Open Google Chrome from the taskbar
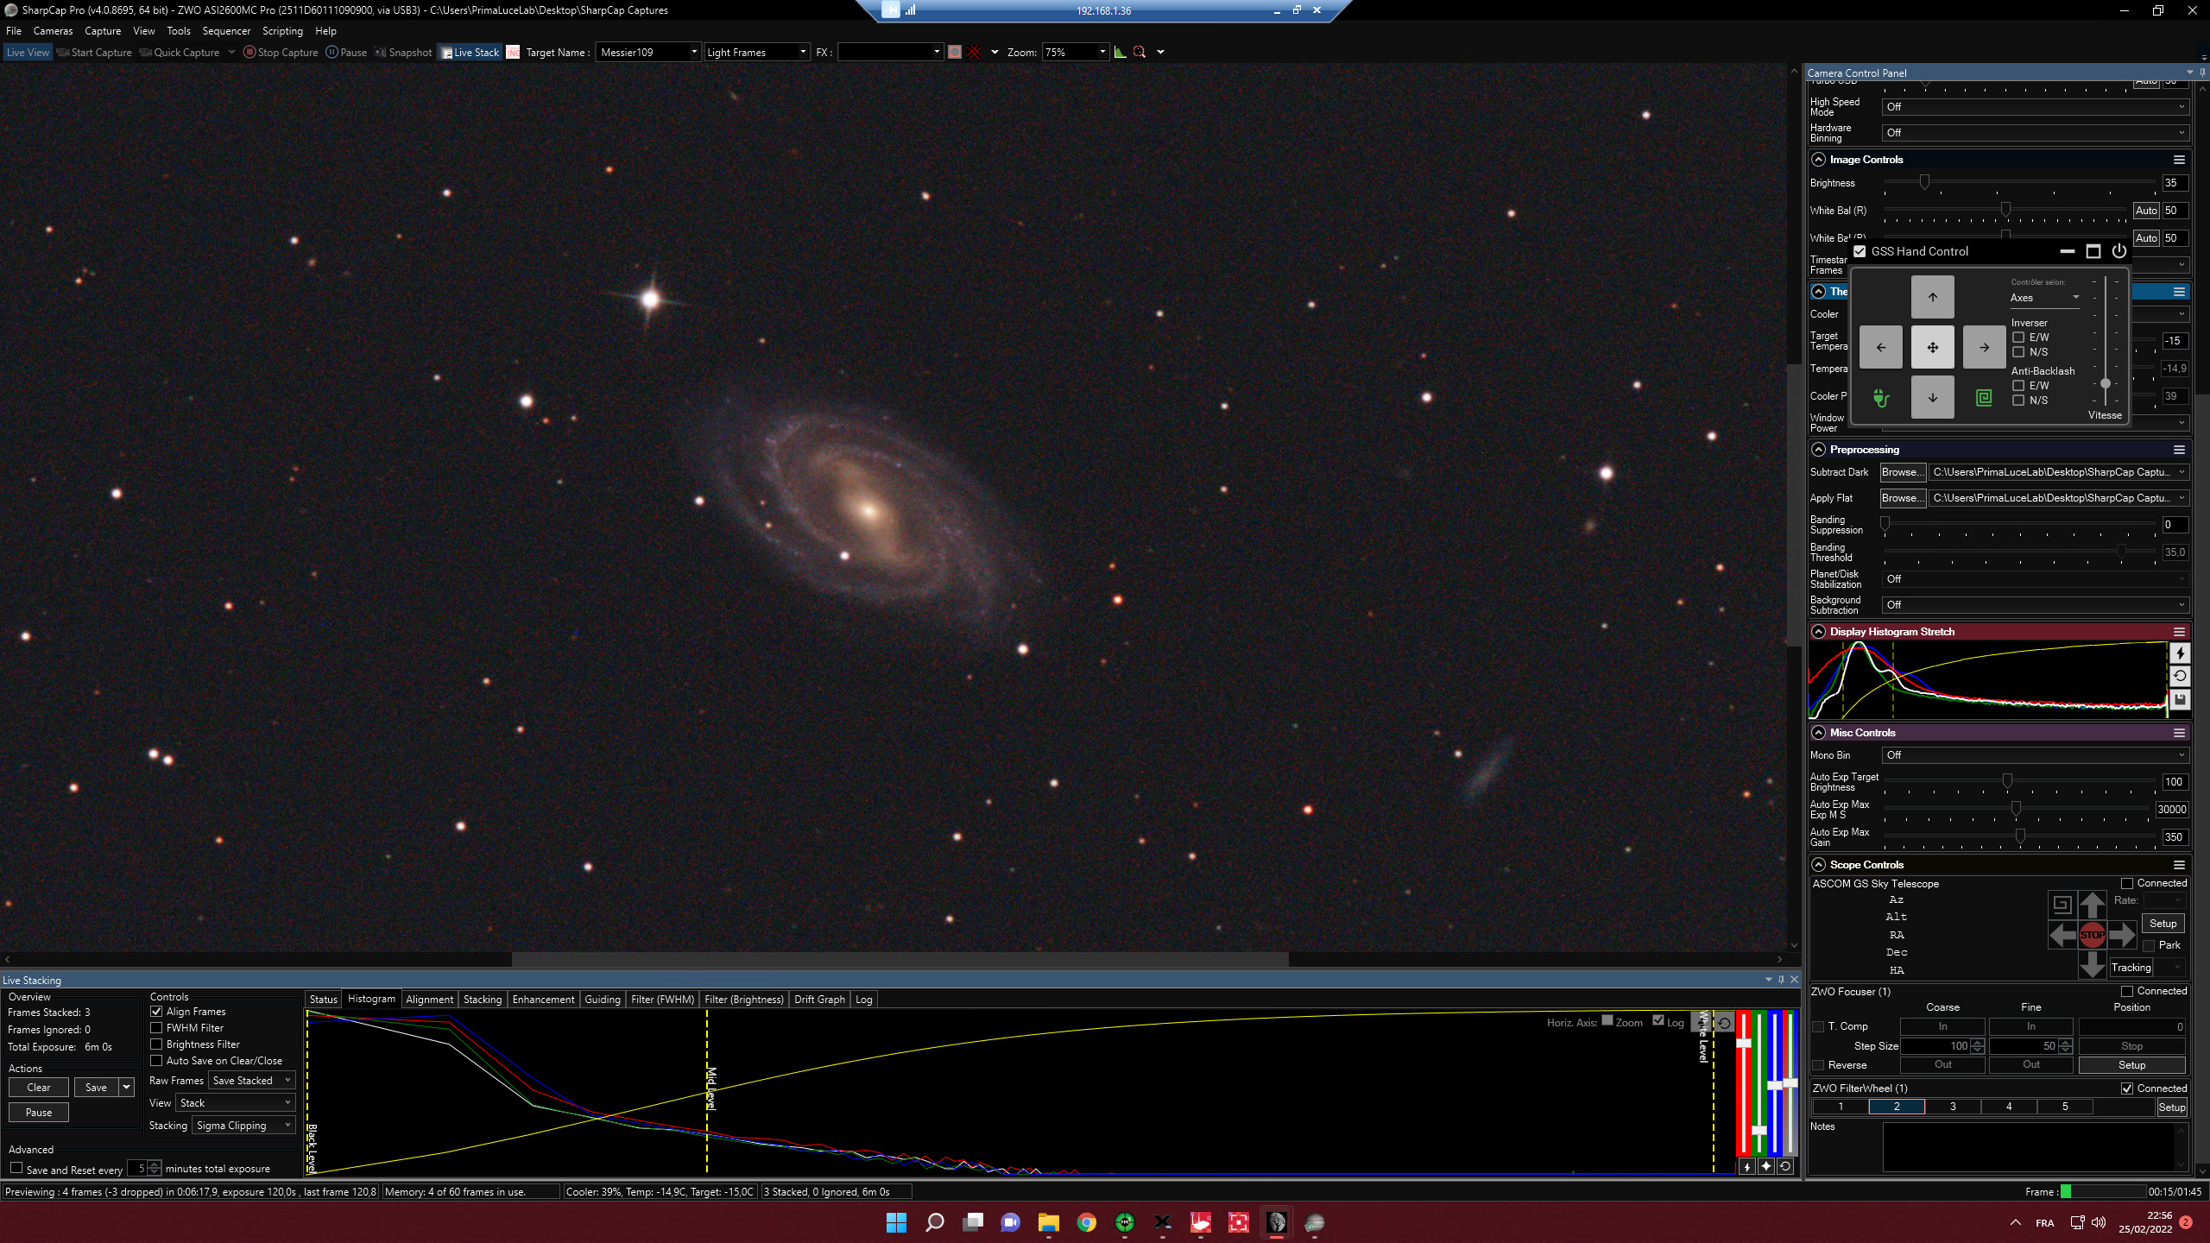2210x1243 pixels. [x=1086, y=1222]
